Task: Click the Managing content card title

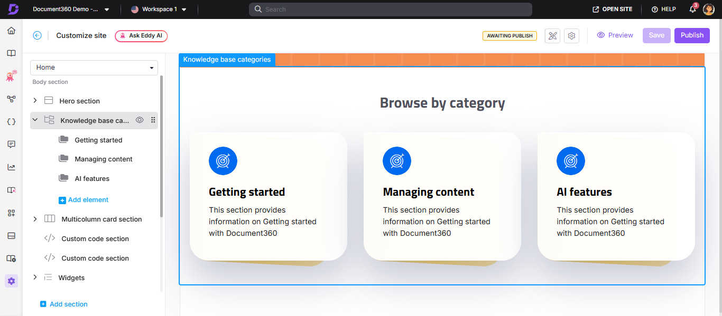Action: (x=429, y=192)
